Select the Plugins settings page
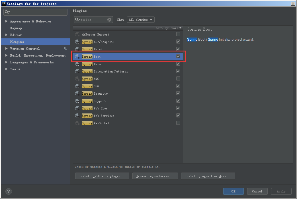The image size is (297, 199). [35, 42]
